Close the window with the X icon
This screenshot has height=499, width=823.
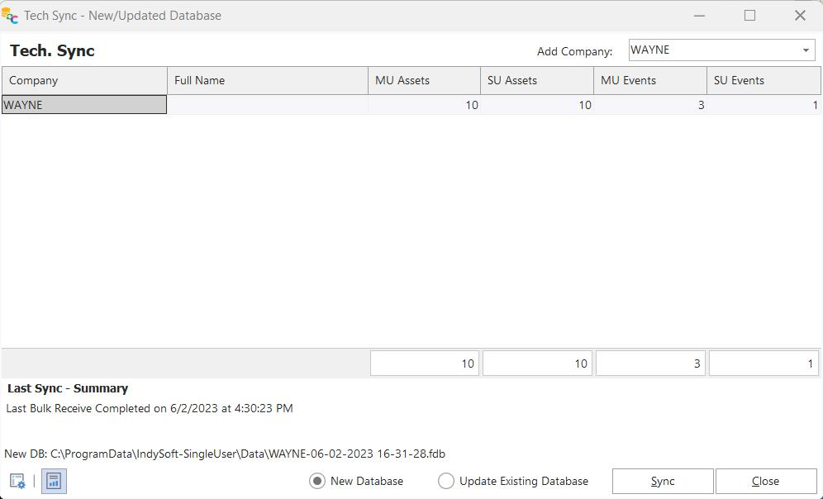pyautogui.click(x=800, y=16)
